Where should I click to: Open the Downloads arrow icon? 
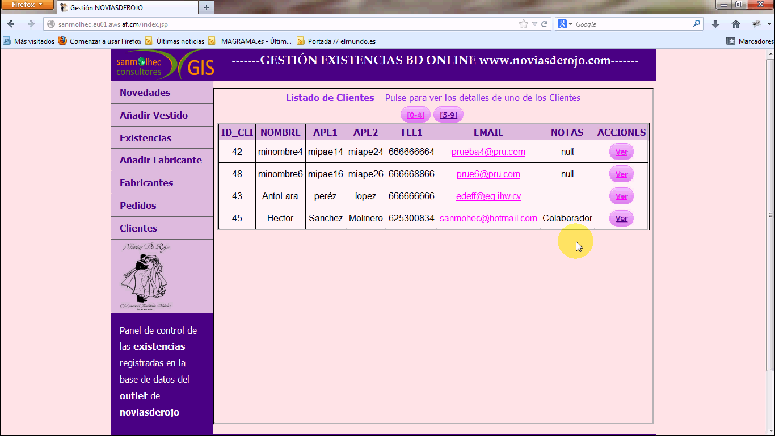click(715, 24)
